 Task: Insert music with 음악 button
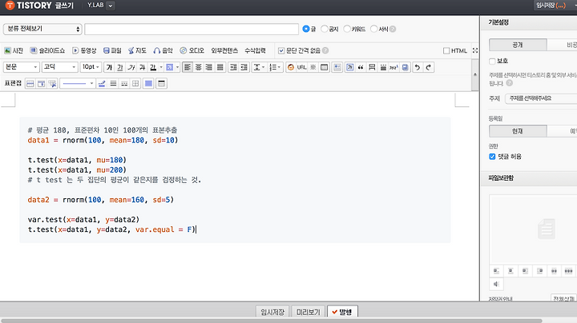click(163, 50)
